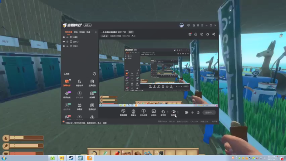Click the record video camera icon
286x161 pixels.
pos(186,112)
